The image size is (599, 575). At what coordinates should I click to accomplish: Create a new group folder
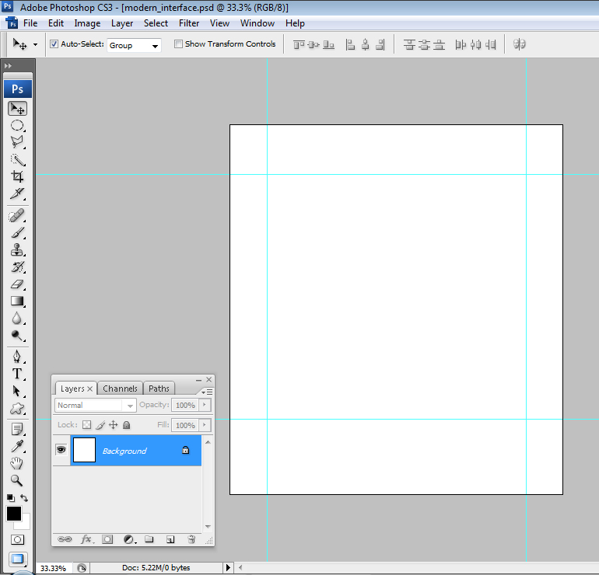pos(149,539)
